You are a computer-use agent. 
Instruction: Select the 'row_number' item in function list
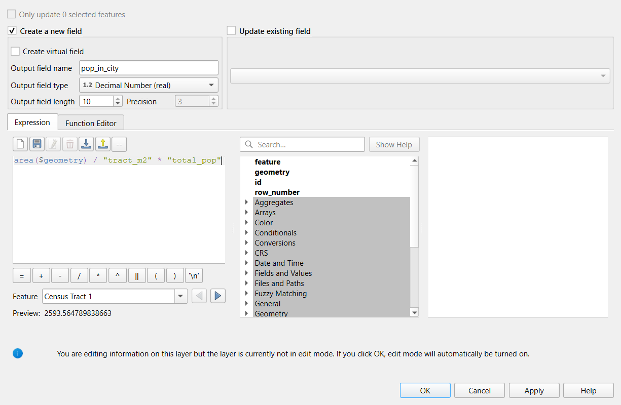(277, 192)
